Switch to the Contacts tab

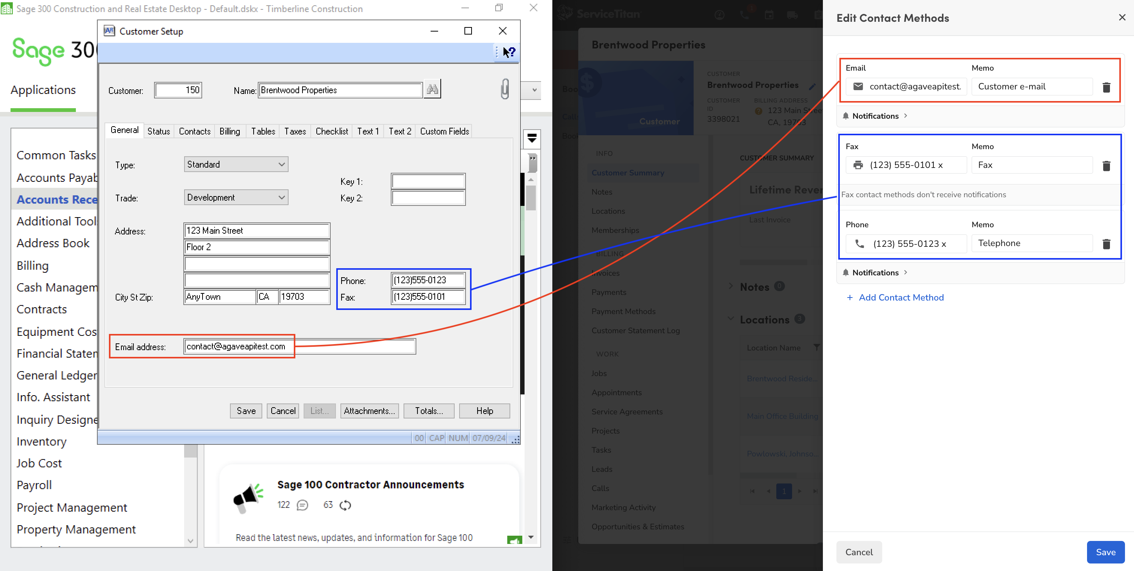[x=195, y=131]
